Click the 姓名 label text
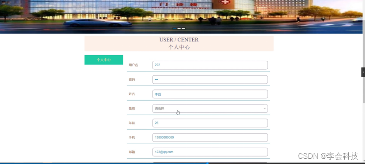The width and height of the screenshot is (365, 164). click(132, 94)
